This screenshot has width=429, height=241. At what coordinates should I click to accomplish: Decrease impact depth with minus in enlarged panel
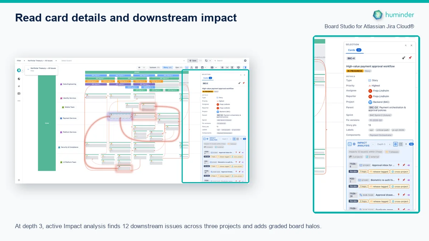373,144
